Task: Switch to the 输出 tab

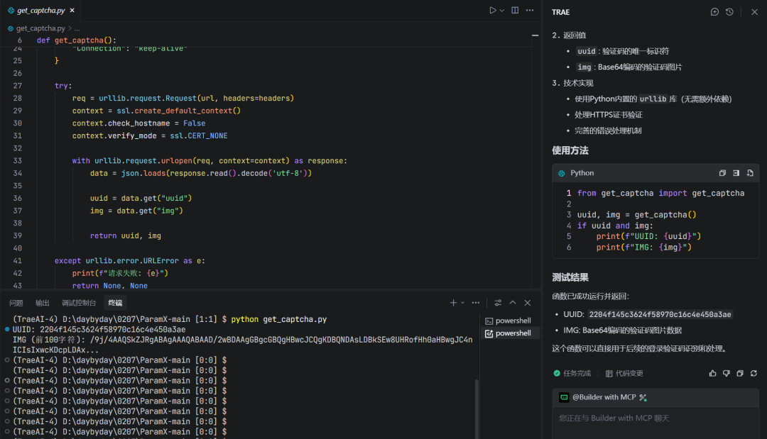Action: [43, 303]
